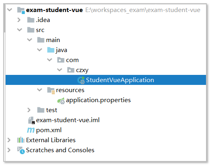Select the exam-student-vue.iml file label

(x=68, y=120)
